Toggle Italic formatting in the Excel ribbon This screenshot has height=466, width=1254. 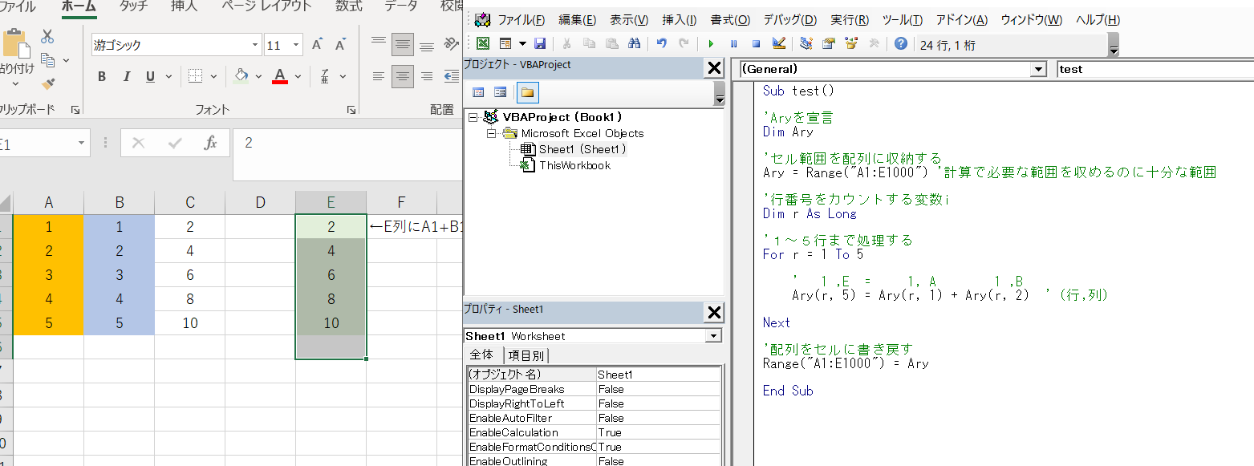tap(126, 77)
